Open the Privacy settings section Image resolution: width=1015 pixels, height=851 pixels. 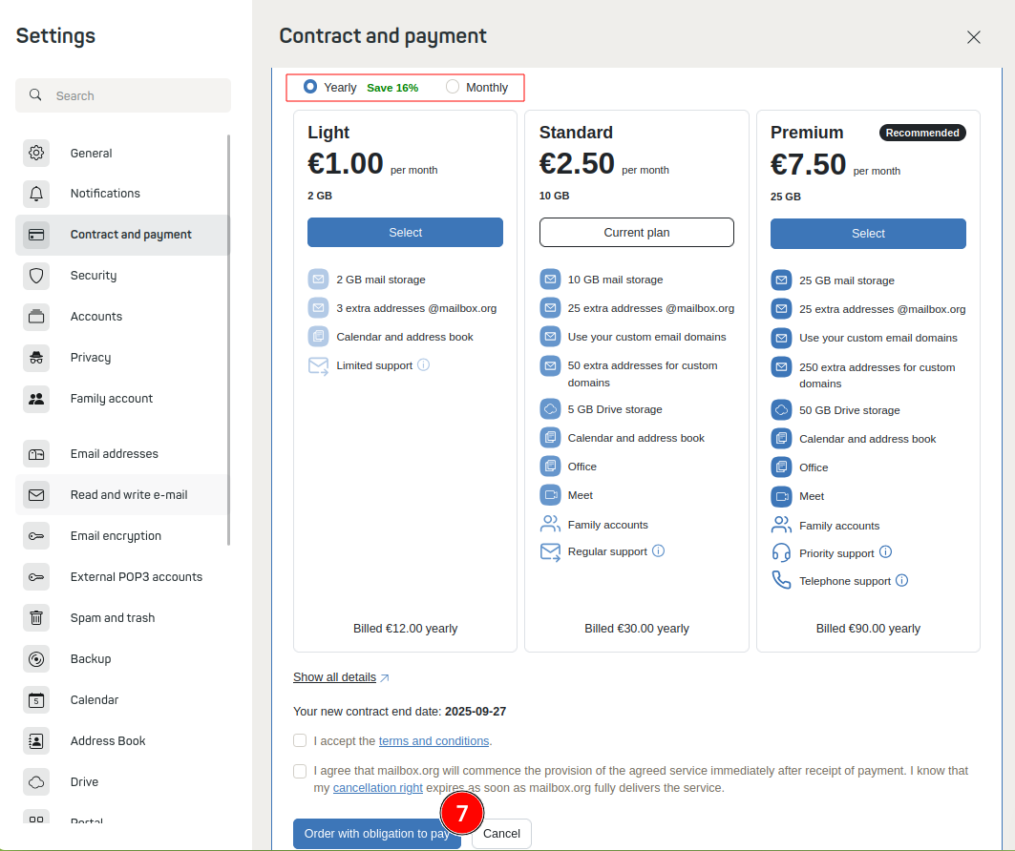[91, 357]
